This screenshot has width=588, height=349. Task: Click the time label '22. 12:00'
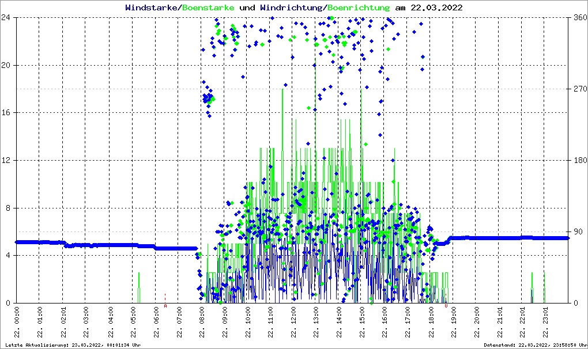[x=293, y=323]
